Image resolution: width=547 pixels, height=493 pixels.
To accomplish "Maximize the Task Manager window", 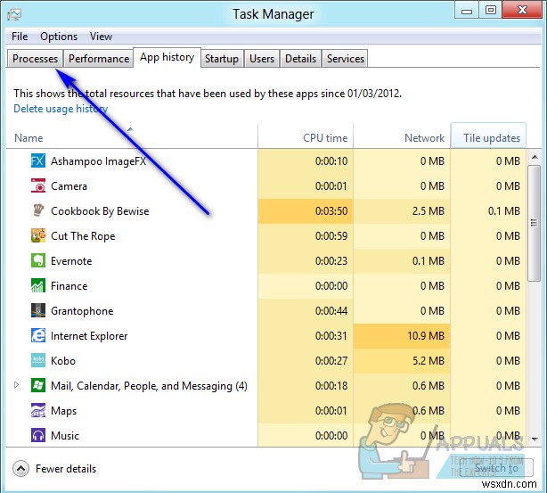I will click(x=491, y=11).
